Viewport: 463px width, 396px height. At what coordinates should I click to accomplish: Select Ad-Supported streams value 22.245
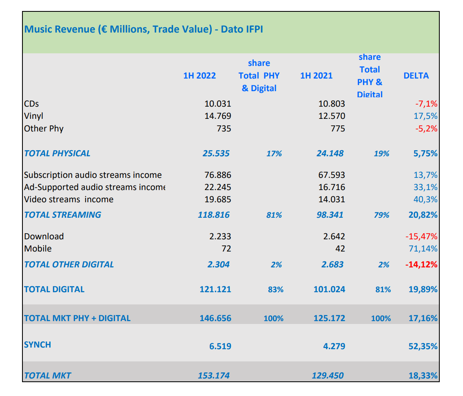click(217, 187)
